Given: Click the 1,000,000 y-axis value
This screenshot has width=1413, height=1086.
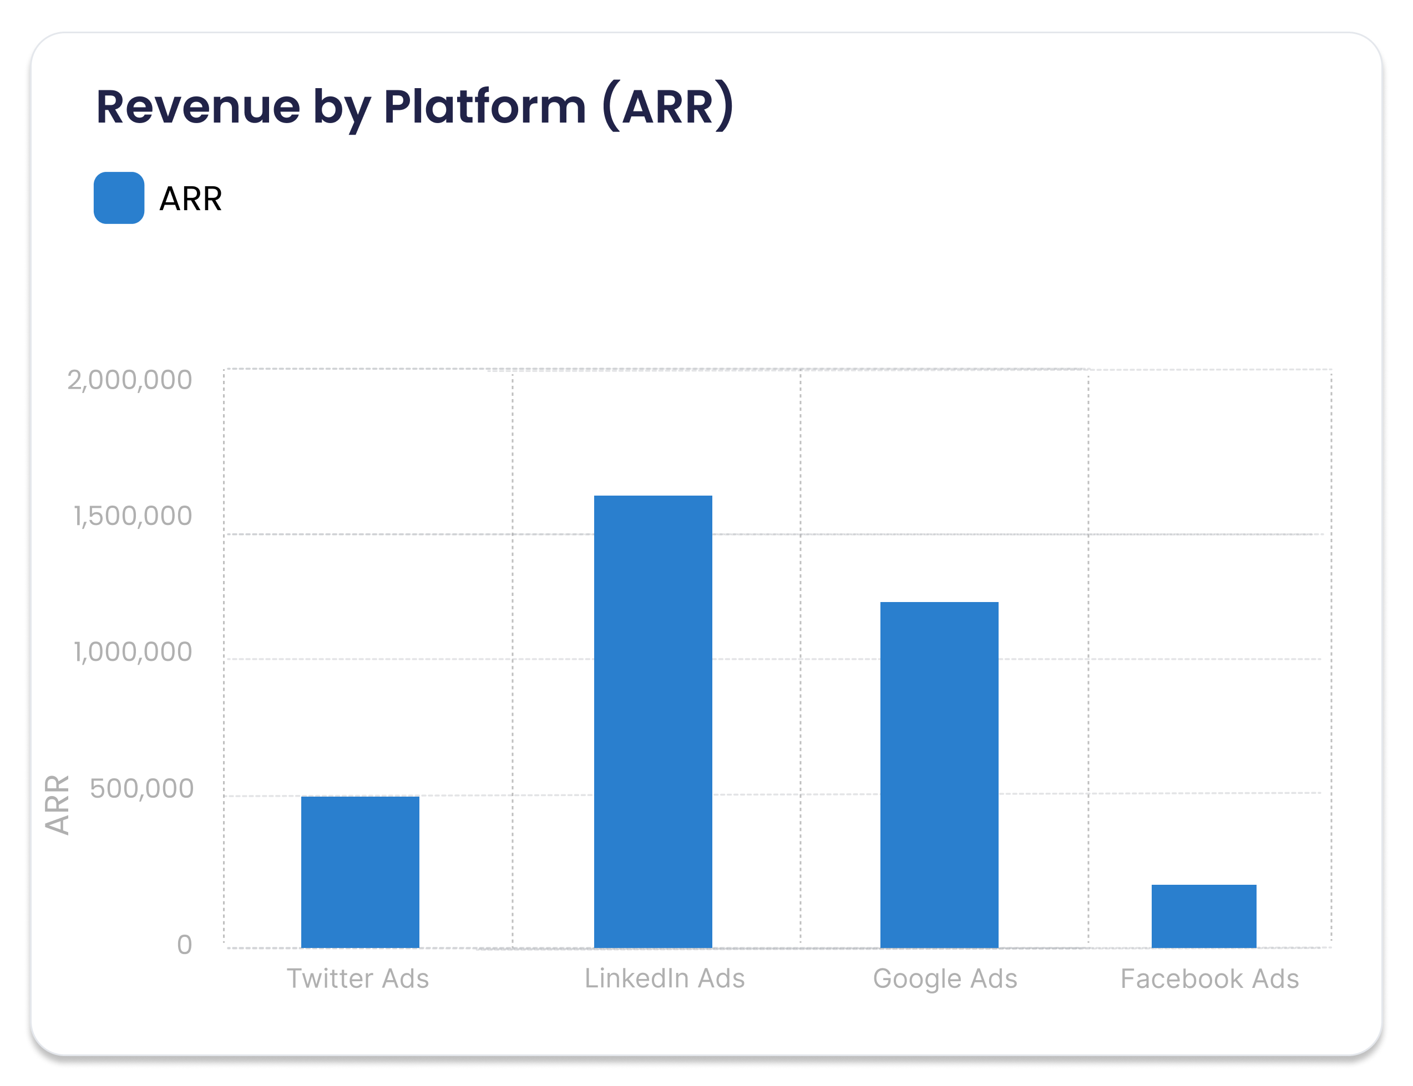Looking at the screenshot, I should pyautogui.click(x=133, y=651).
